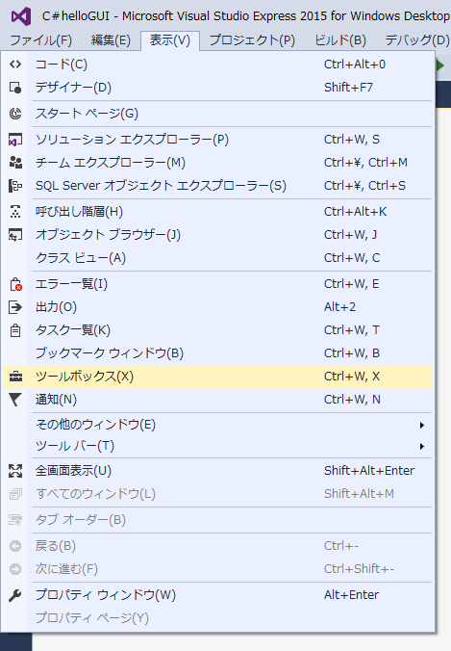Viewport: 451px width, 651px height.
Task: Click the スタート ページ(G) icon
Action: click(15, 114)
